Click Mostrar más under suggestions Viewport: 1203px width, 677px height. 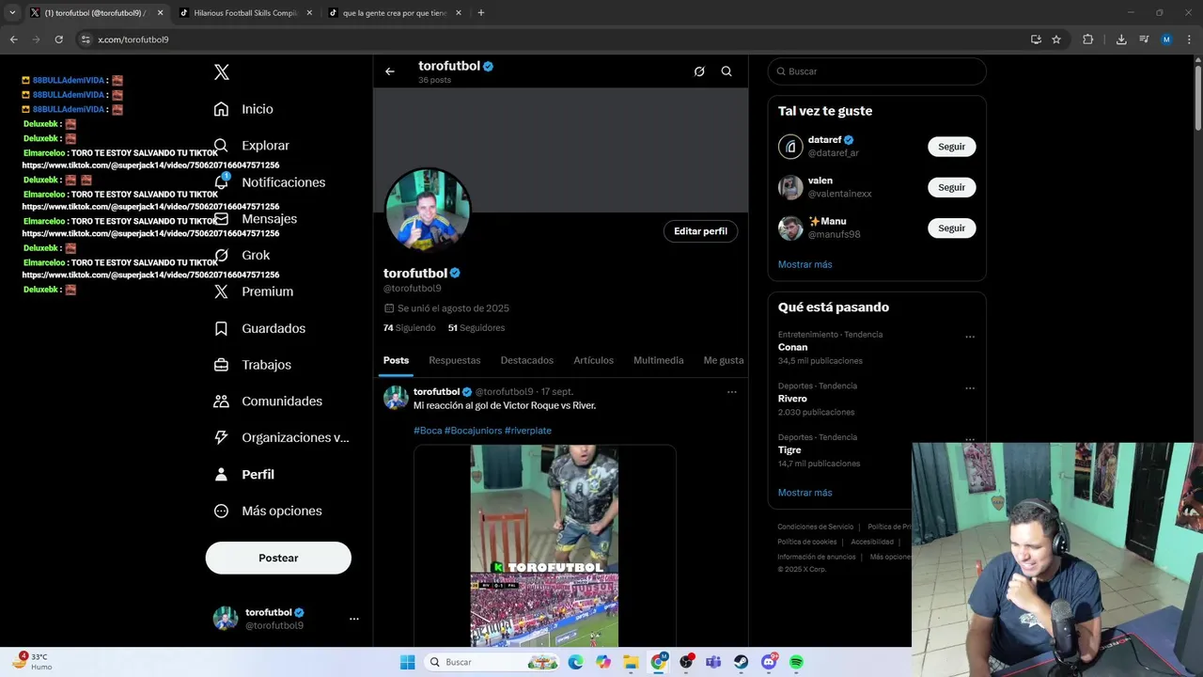tap(805, 264)
